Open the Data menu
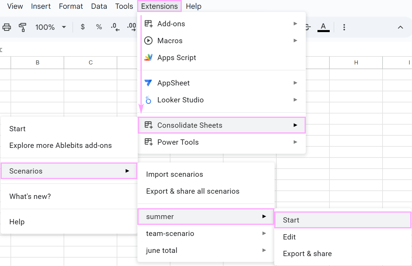Image resolution: width=412 pixels, height=266 pixels. tap(99, 6)
